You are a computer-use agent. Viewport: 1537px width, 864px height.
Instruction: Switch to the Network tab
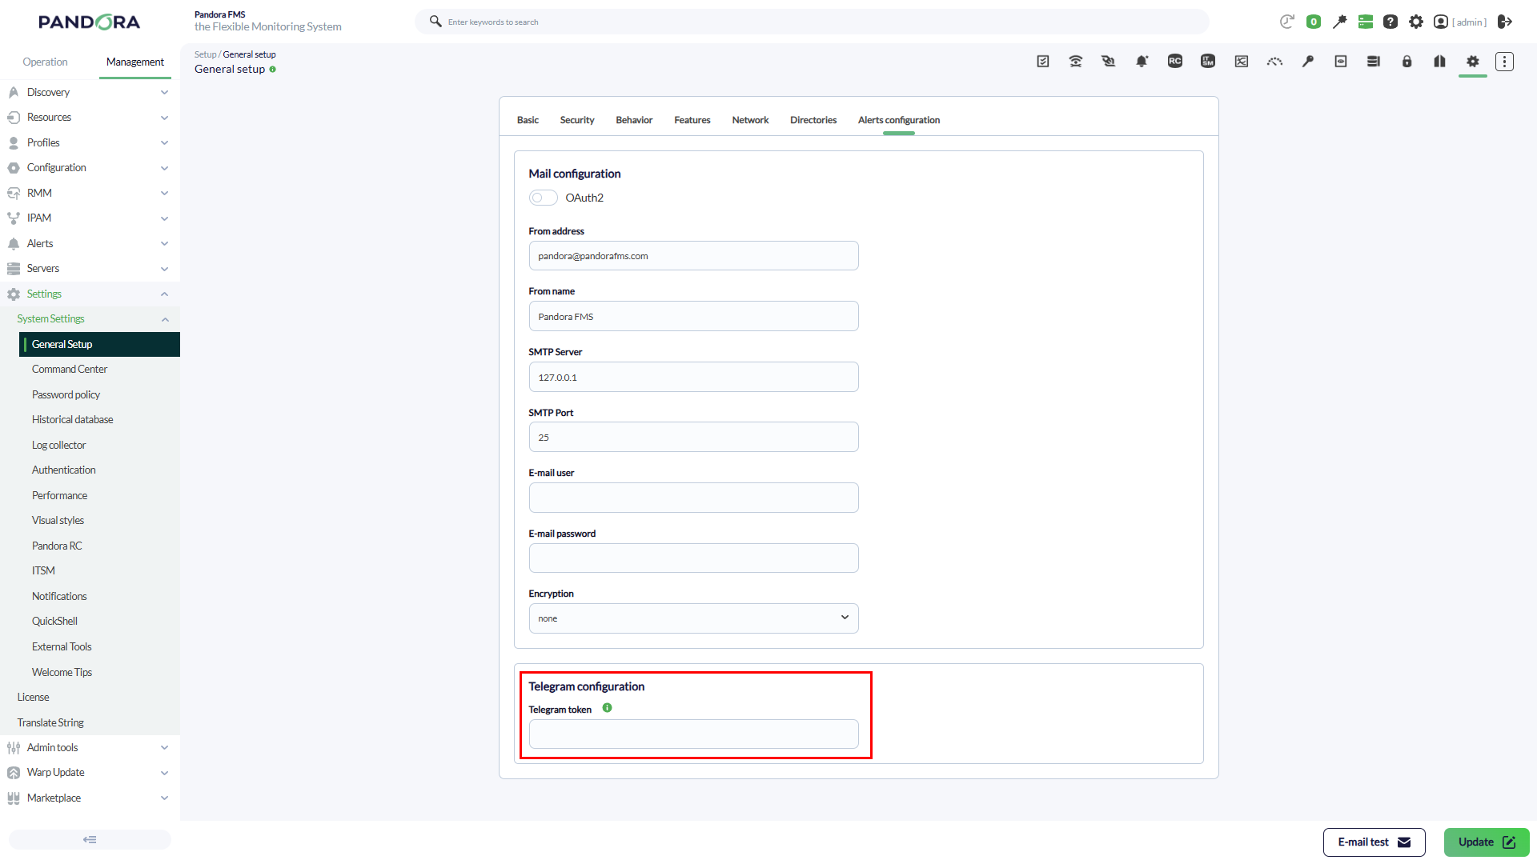pos(750,120)
